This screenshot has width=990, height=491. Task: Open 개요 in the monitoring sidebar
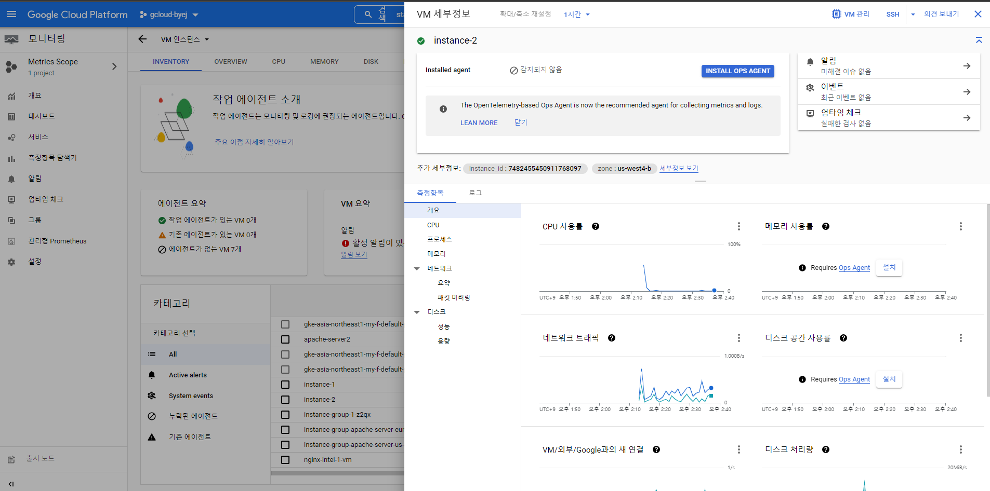(x=34, y=96)
